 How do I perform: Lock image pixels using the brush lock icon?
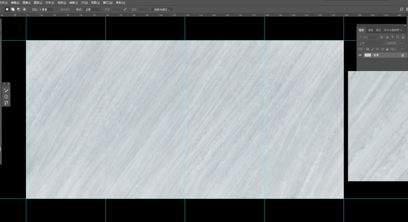tap(373, 49)
